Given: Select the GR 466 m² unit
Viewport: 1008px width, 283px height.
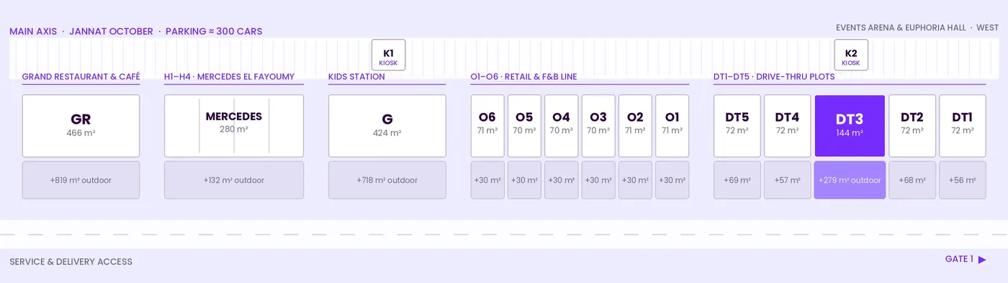Looking at the screenshot, I should pyautogui.click(x=81, y=126).
